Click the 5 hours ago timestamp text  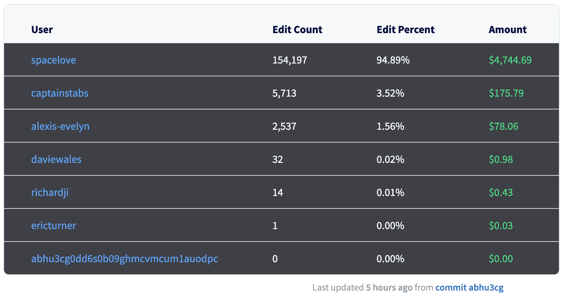[389, 288]
